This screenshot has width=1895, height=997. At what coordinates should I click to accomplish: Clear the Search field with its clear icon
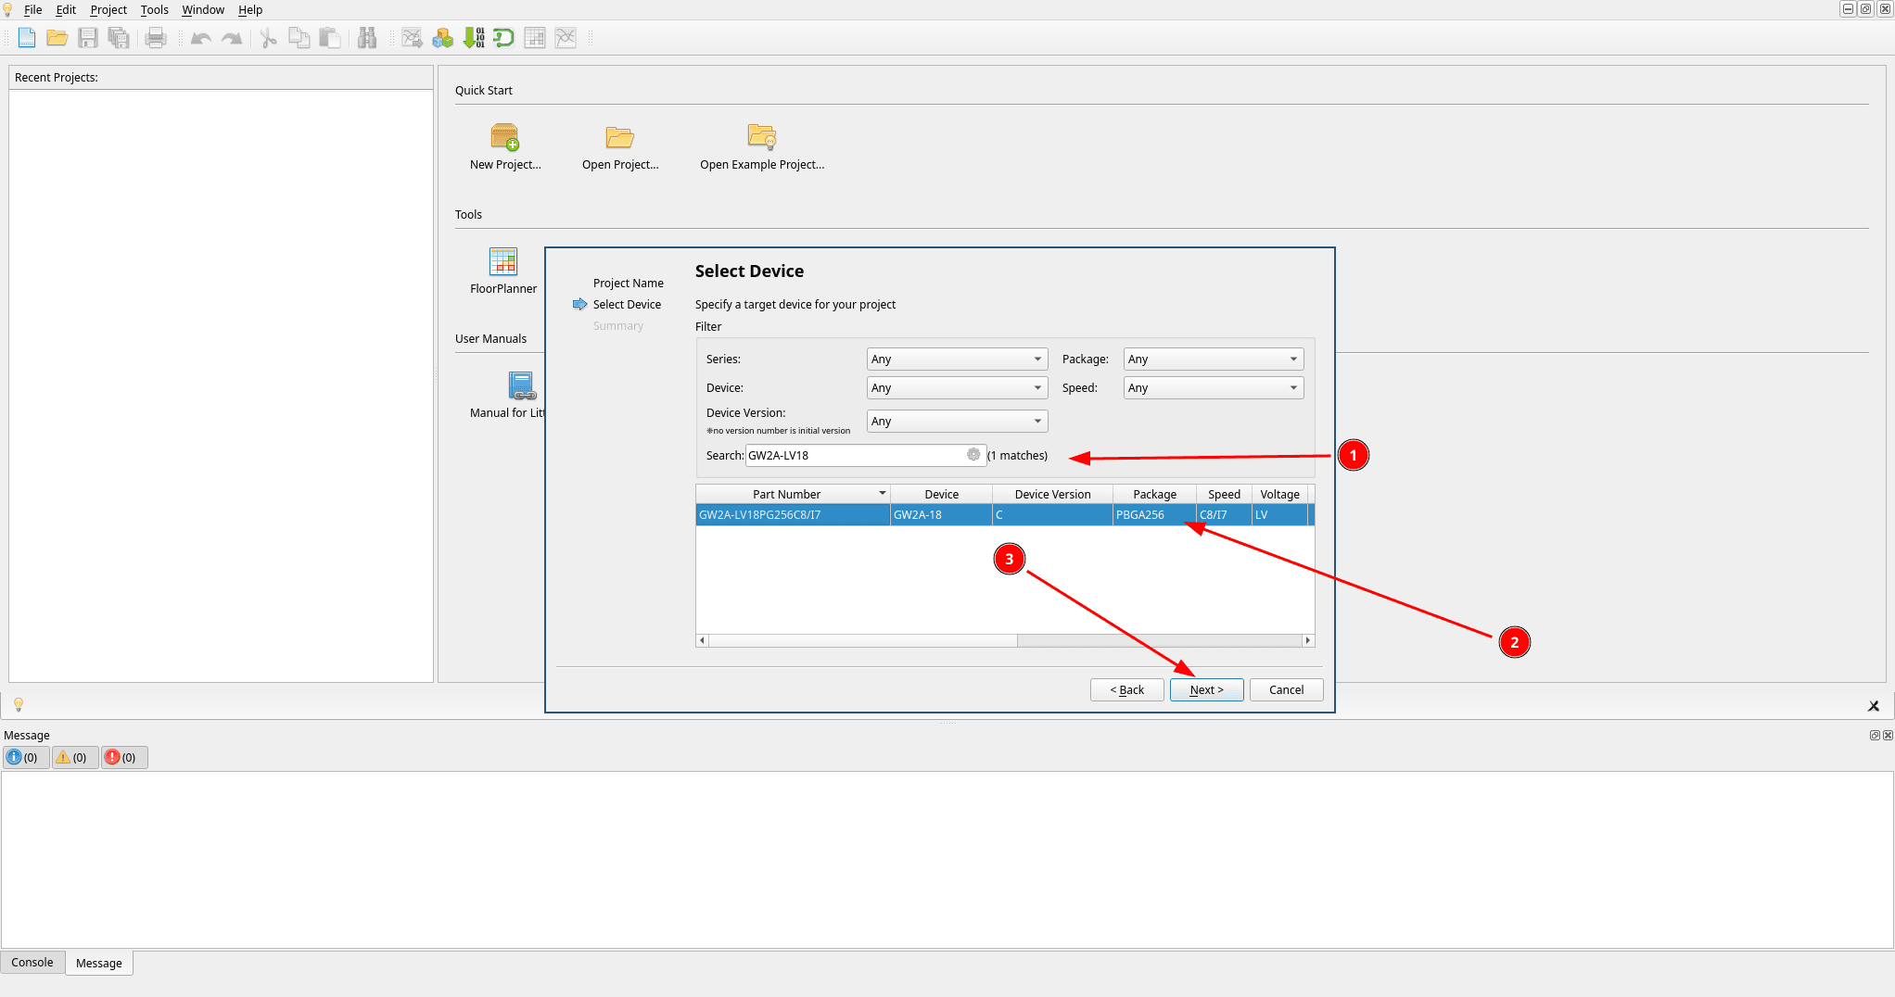tap(973, 454)
